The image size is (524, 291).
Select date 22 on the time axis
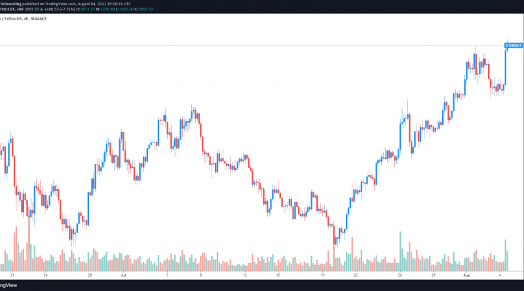click(x=357, y=276)
